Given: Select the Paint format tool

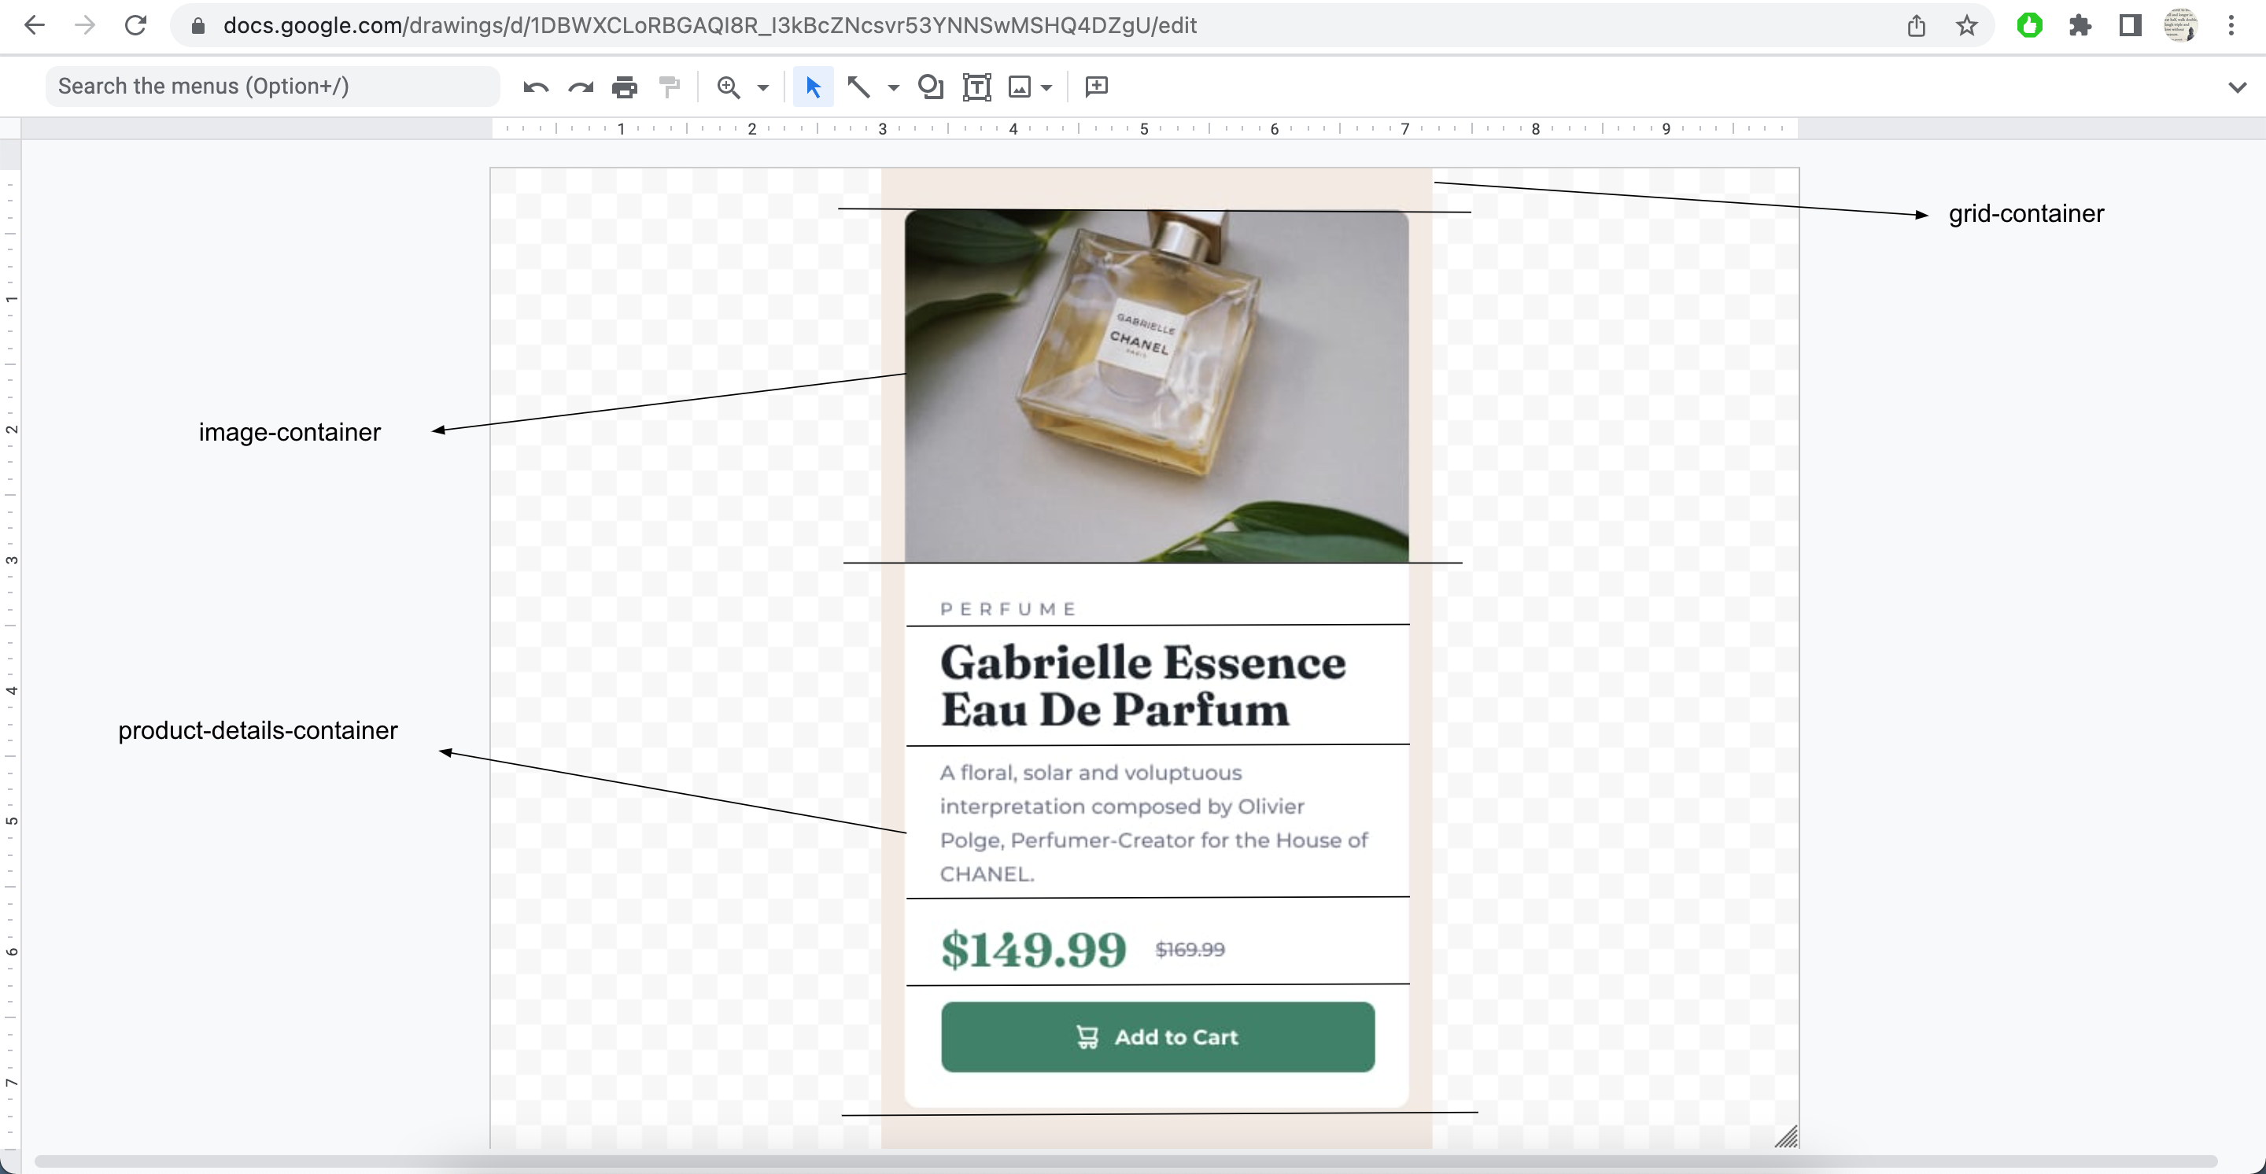Looking at the screenshot, I should coord(670,87).
